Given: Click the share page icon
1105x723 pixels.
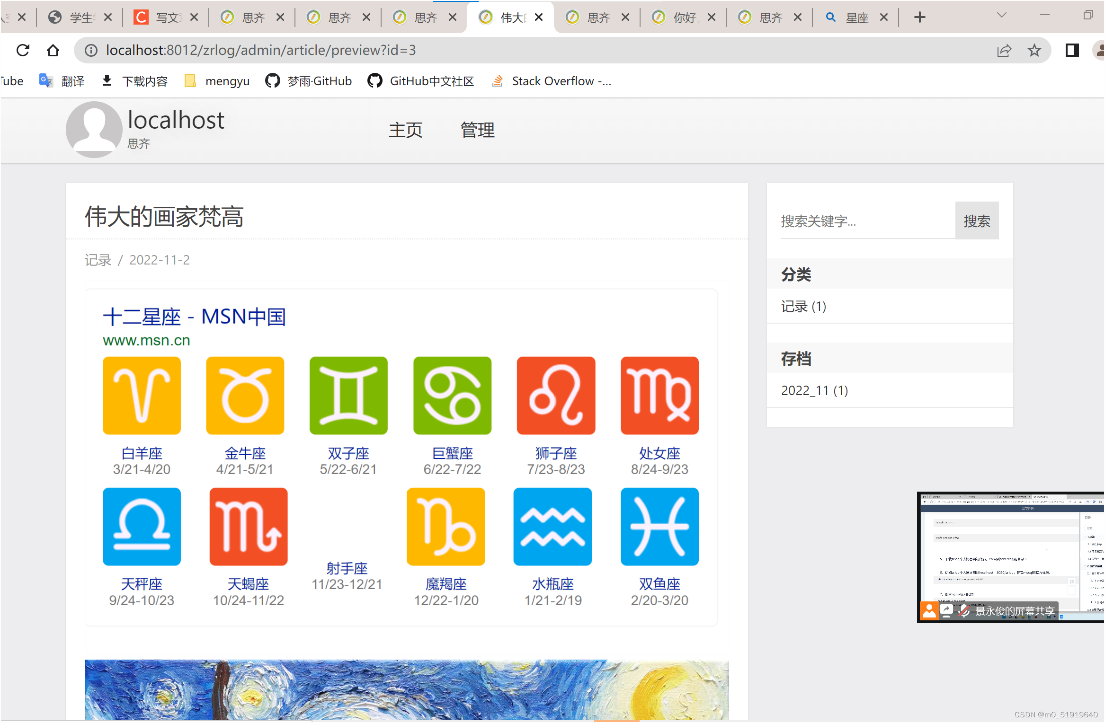Looking at the screenshot, I should pos(1004,50).
